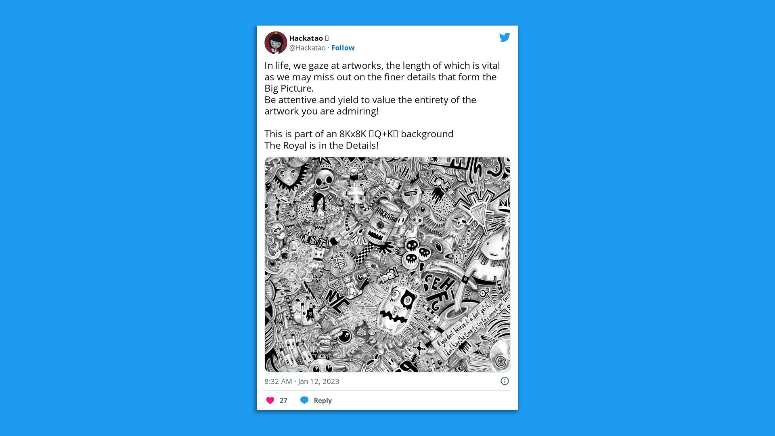775x436 pixels.
Task: Click the heart like icon
Action: [270, 400]
